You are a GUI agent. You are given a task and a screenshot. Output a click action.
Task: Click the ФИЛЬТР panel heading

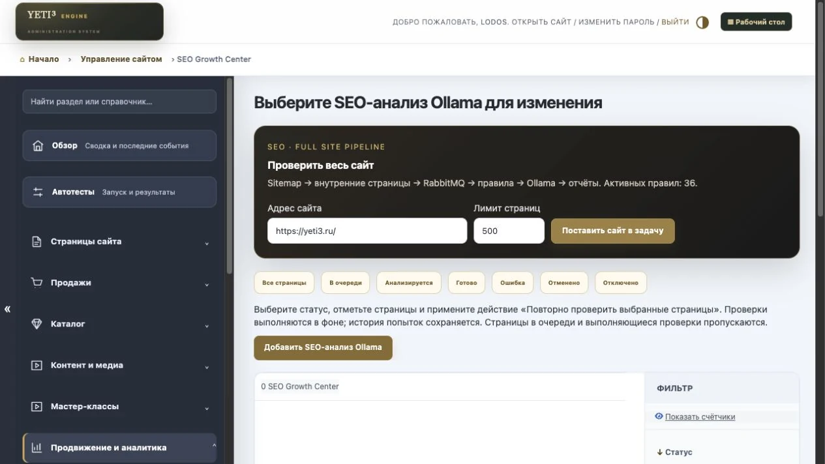tap(675, 388)
